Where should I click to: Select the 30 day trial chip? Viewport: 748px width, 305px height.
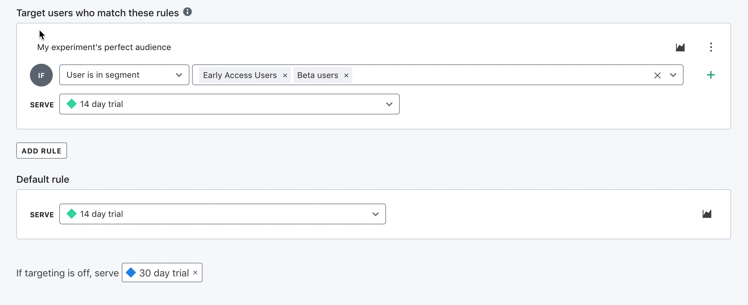tap(163, 272)
